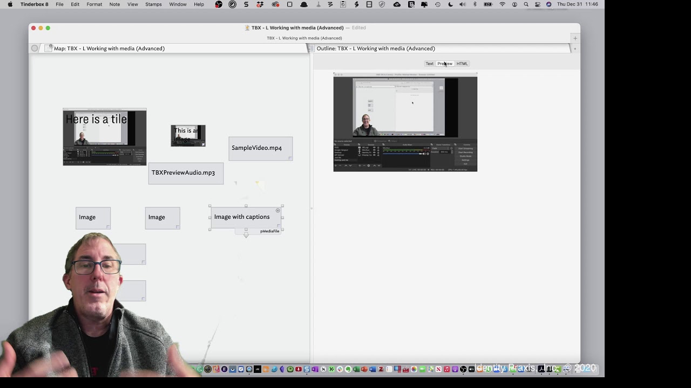Open the Note menu

point(114,4)
